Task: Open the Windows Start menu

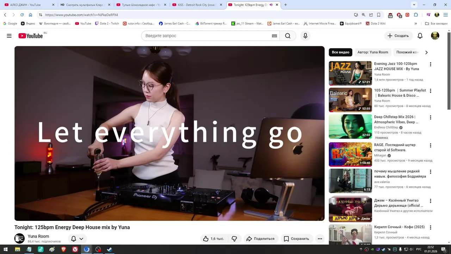Action: (6, 249)
